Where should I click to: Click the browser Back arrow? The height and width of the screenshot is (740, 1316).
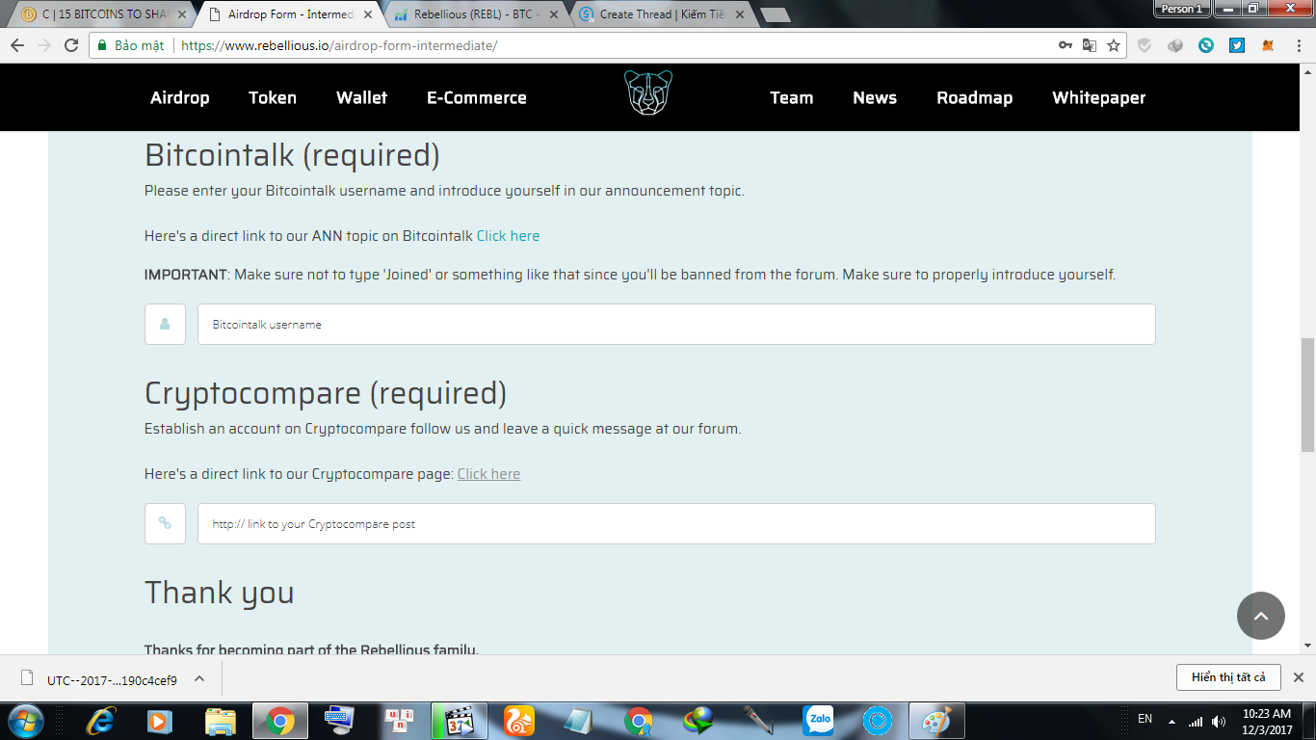pyautogui.click(x=17, y=45)
